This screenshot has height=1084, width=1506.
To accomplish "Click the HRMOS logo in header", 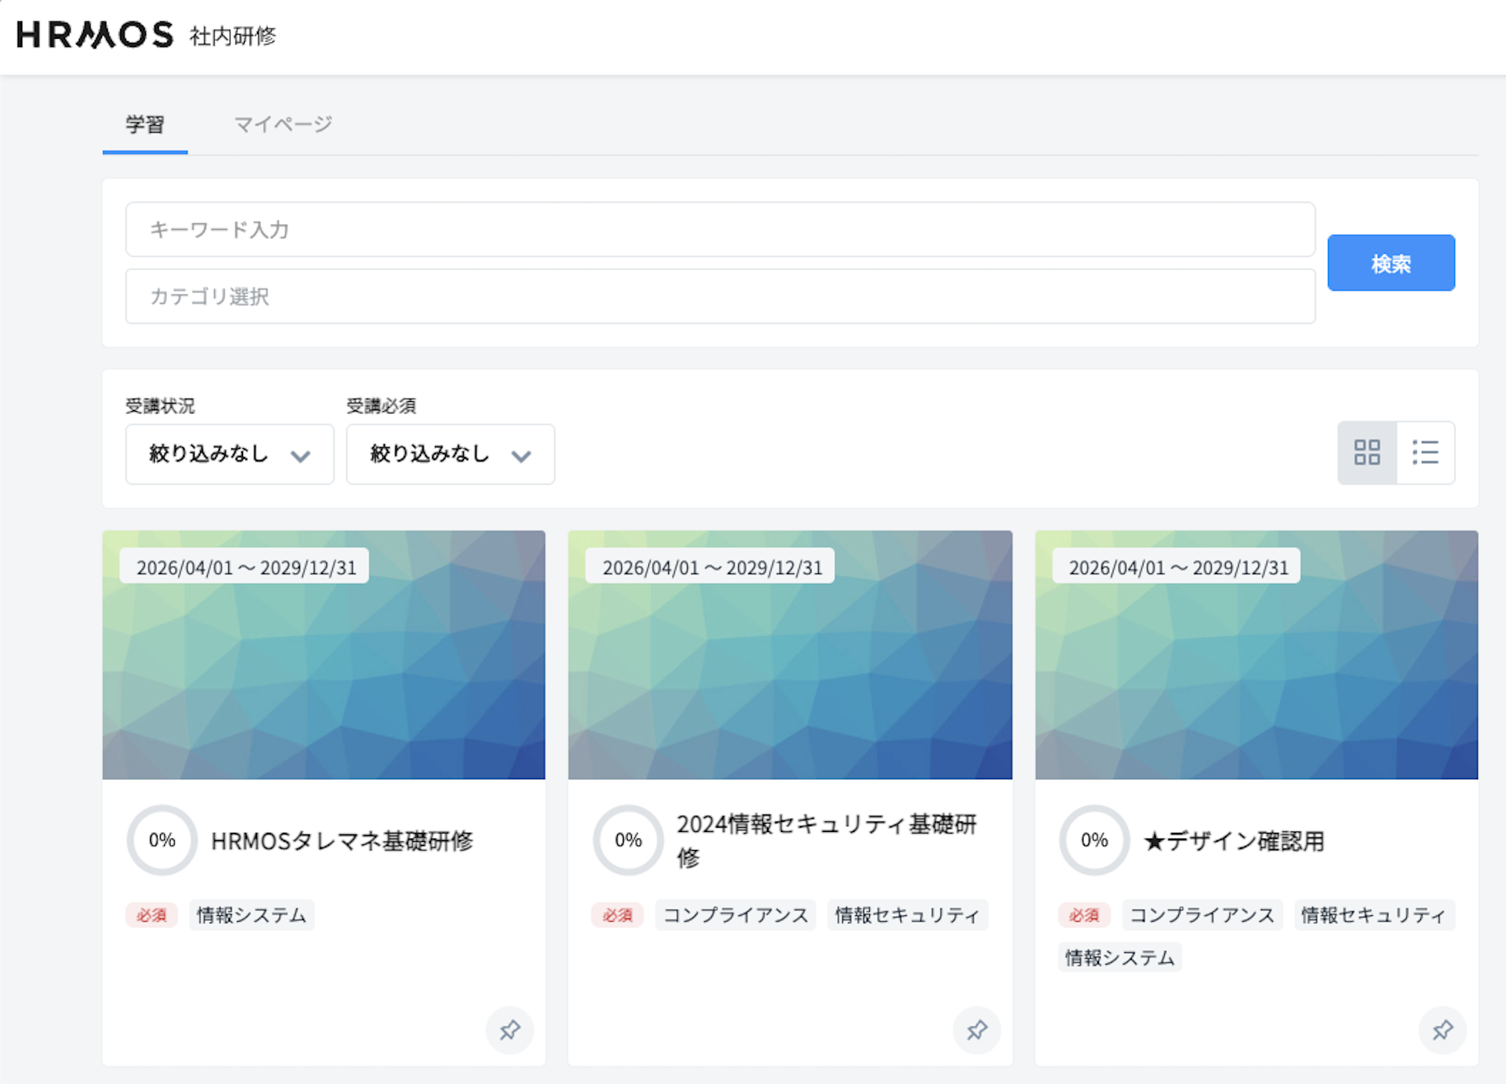I will tap(95, 35).
